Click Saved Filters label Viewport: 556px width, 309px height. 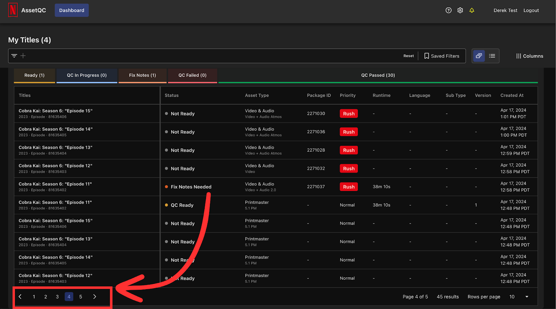click(445, 56)
